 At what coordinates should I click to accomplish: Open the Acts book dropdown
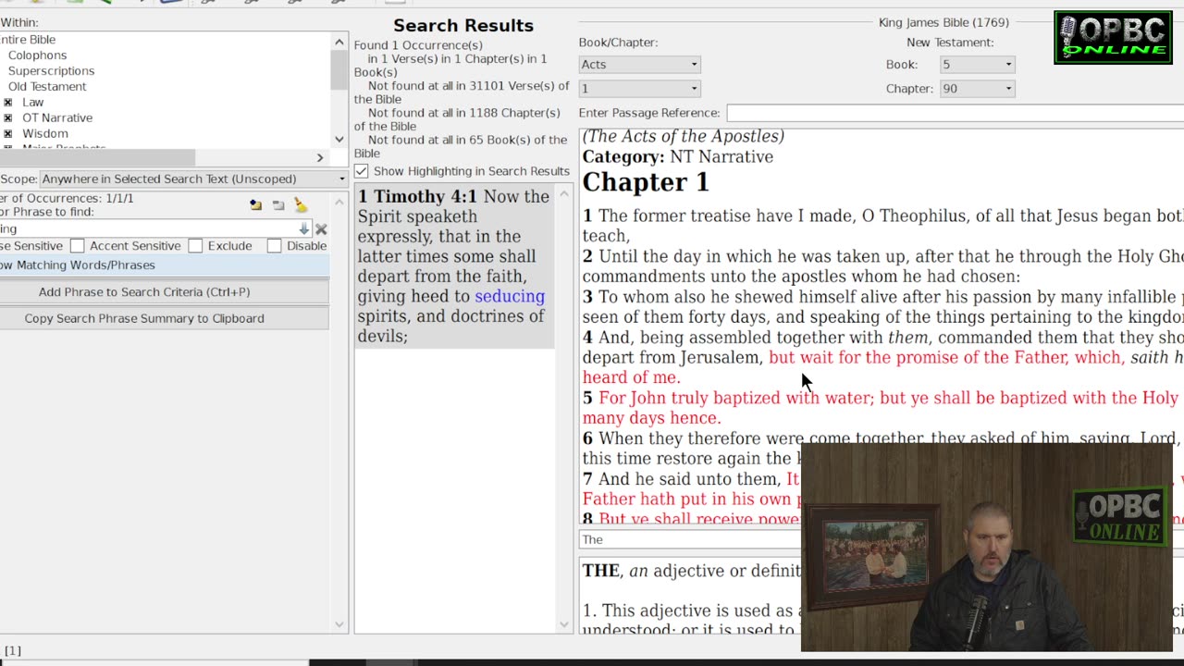click(x=639, y=64)
